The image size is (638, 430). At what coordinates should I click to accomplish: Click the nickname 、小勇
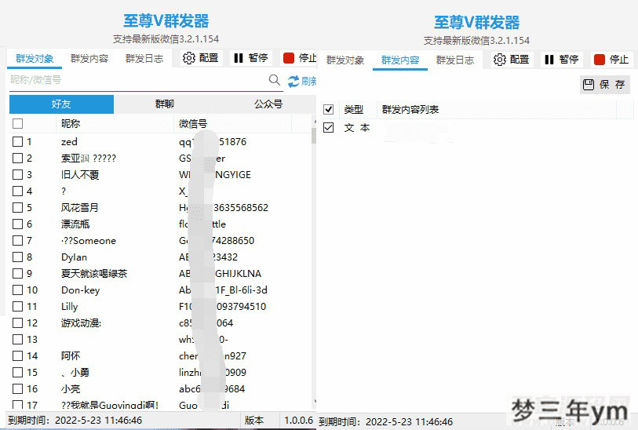click(x=75, y=372)
